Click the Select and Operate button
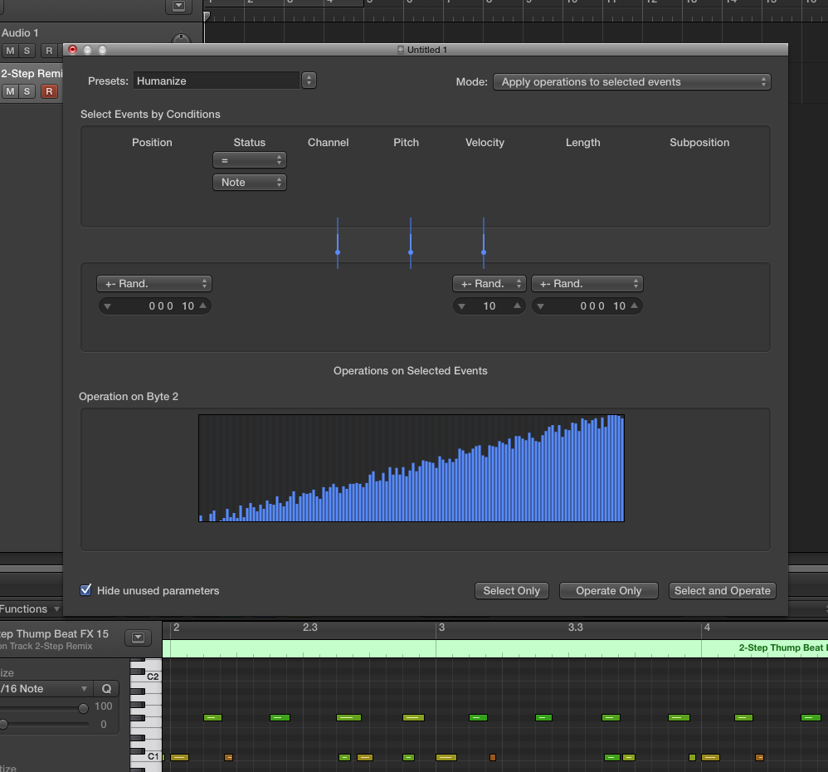Image resolution: width=828 pixels, height=772 pixels. click(x=722, y=590)
